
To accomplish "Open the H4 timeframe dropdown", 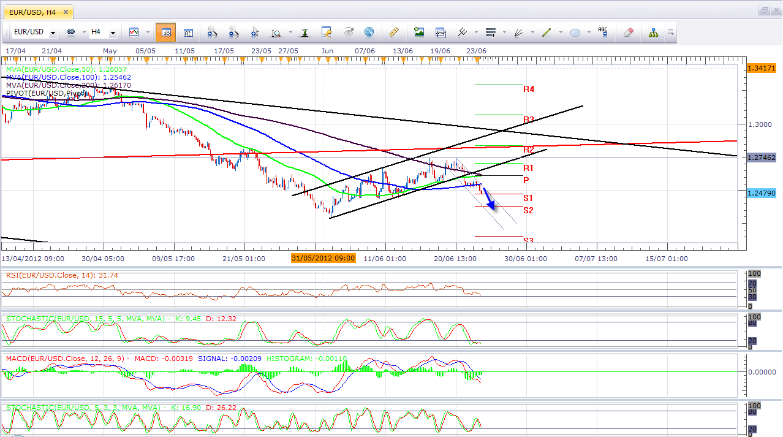I will 113,32.
